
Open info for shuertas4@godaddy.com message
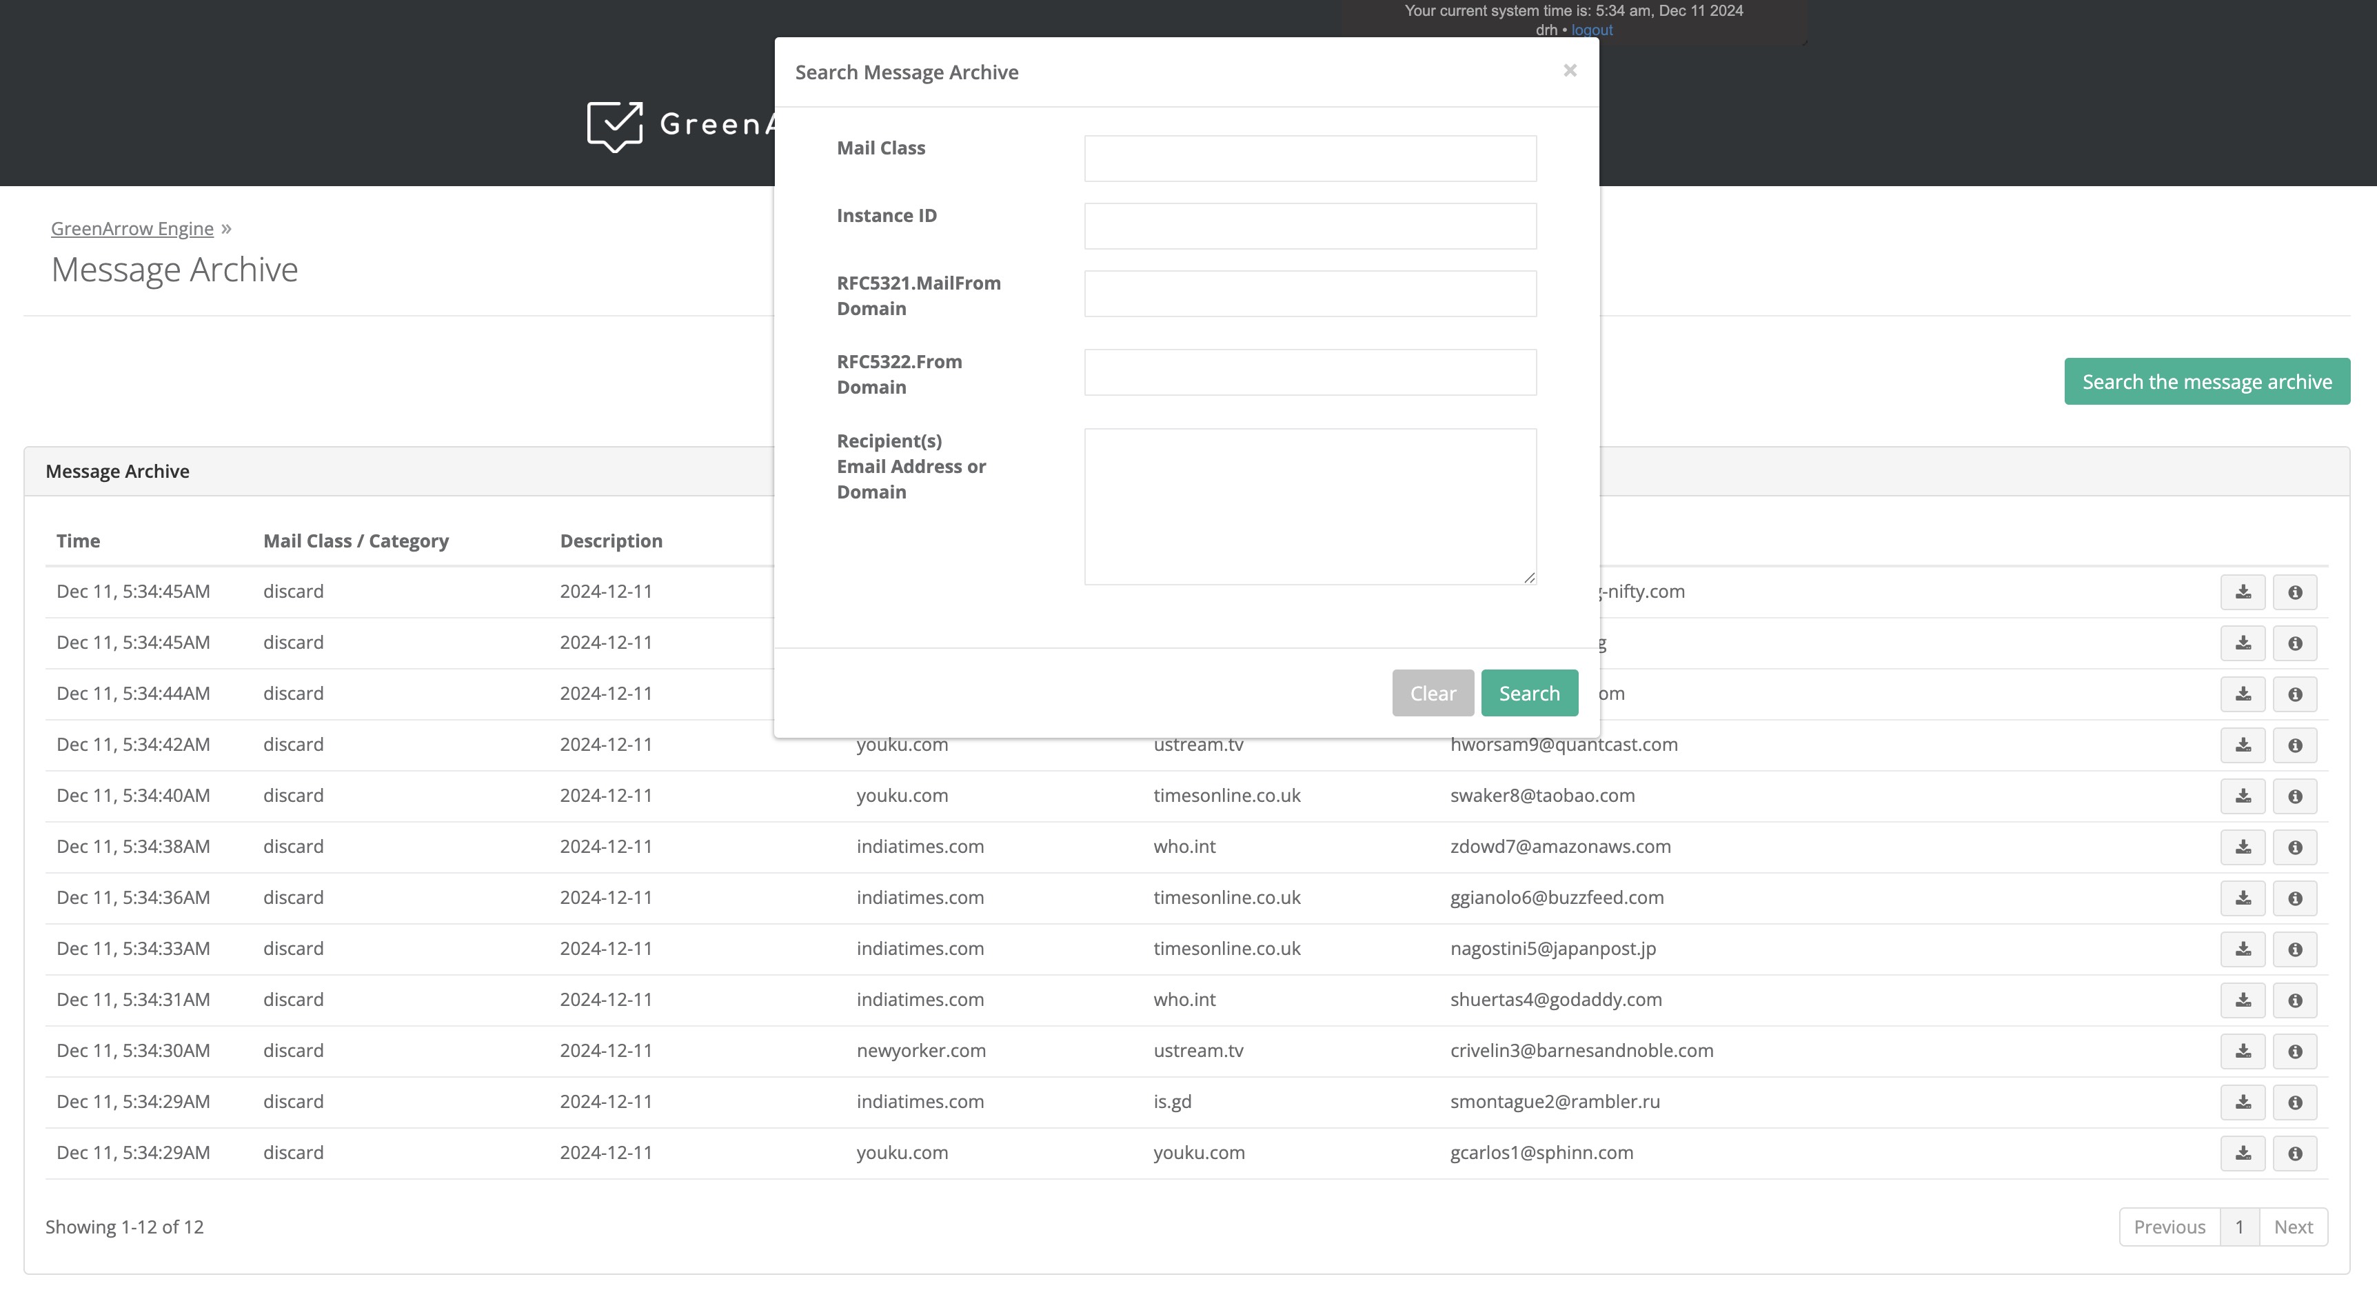tap(2294, 1000)
